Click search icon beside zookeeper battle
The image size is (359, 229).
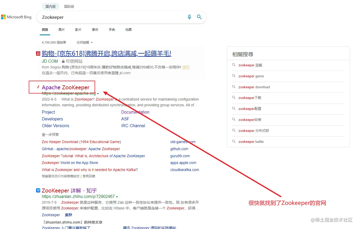[x=234, y=141]
